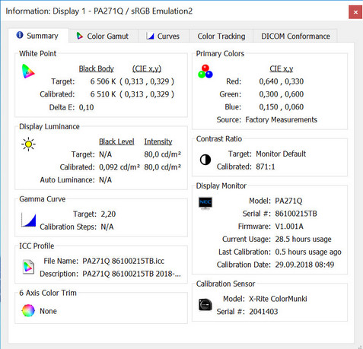Click the Intensity column header
The image size is (363, 349).
pos(158,141)
